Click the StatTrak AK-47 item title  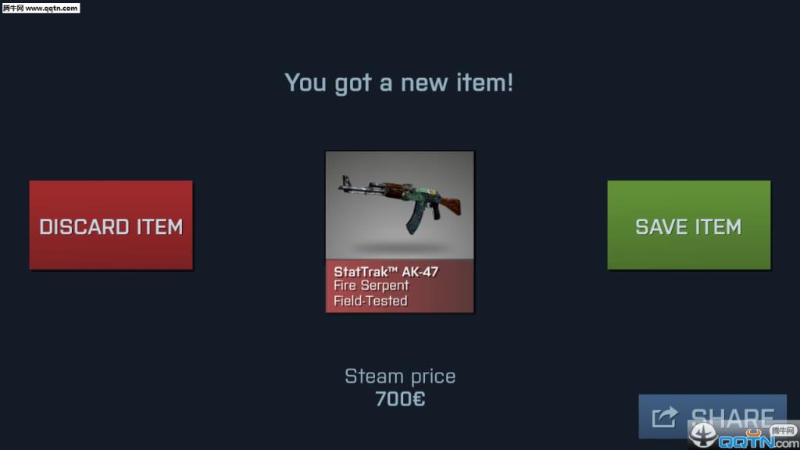pyautogui.click(x=386, y=271)
